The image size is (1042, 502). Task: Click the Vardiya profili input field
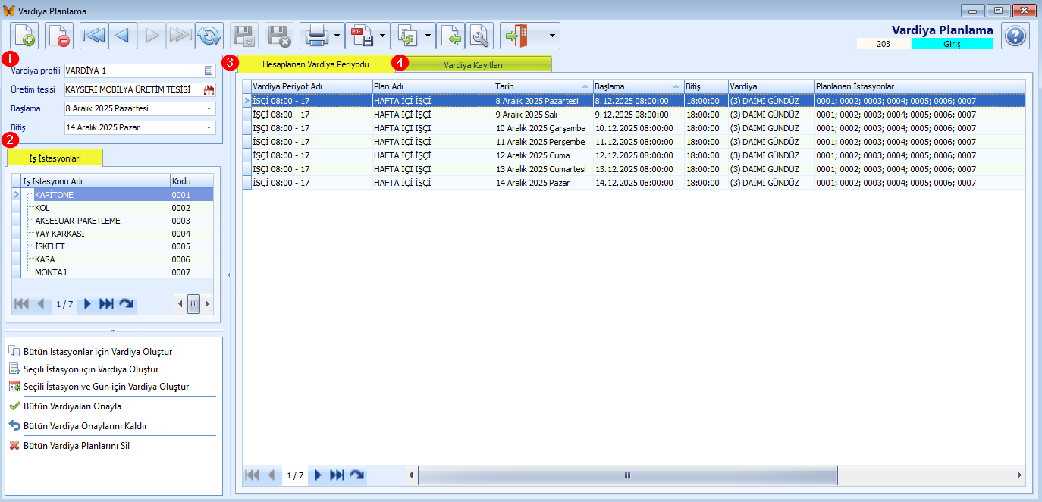click(x=133, y=71)
